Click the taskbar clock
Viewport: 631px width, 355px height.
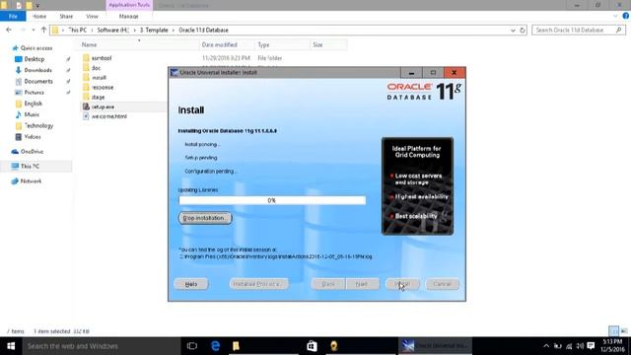pyautogui.click(x=613, y=346)
